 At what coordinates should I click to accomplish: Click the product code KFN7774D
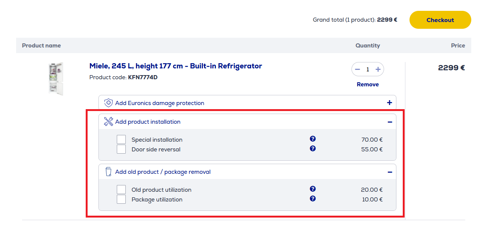(x=143, y=77)
